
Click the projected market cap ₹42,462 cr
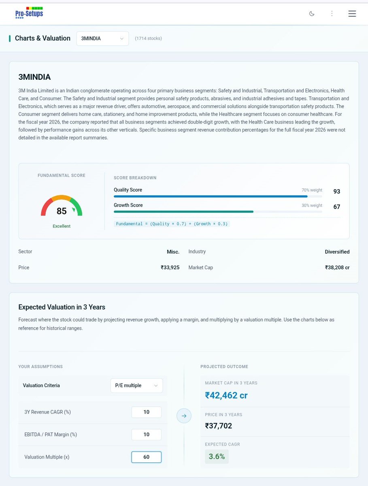coord(226,395)
